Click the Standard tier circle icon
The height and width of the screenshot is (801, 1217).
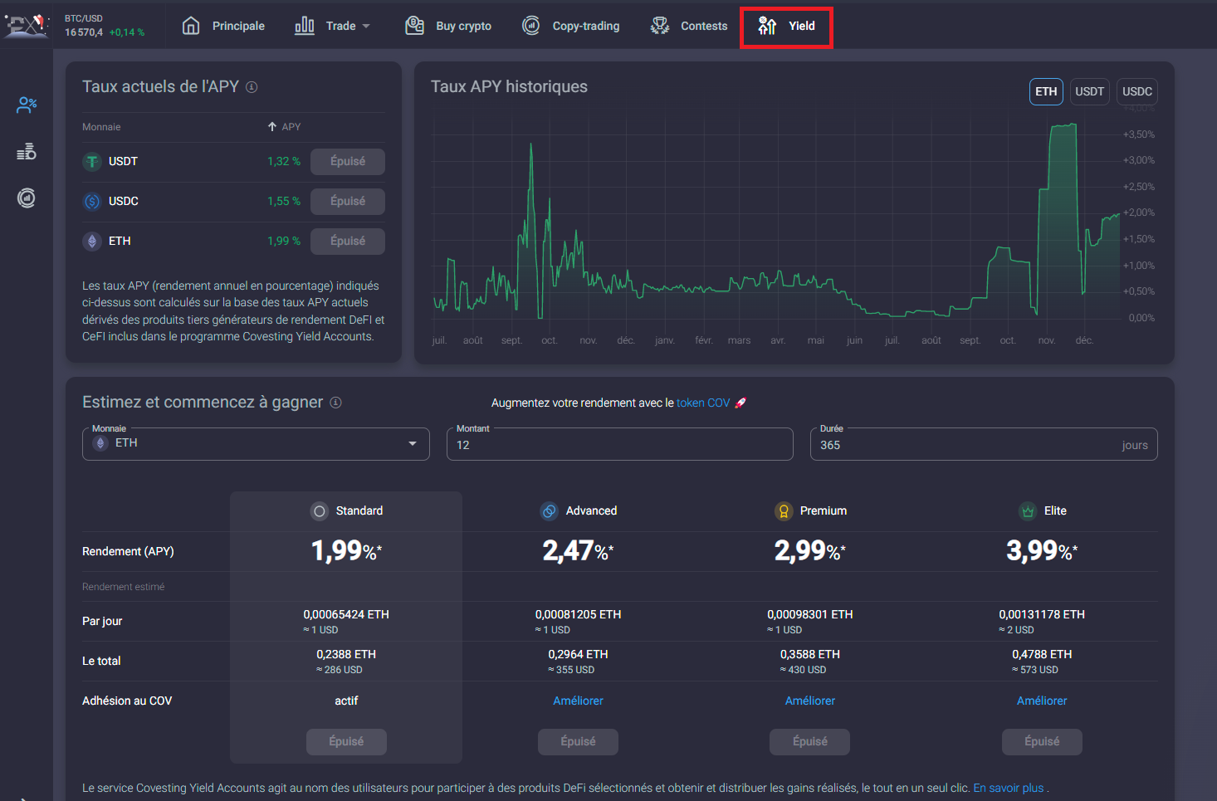[320, 511]
